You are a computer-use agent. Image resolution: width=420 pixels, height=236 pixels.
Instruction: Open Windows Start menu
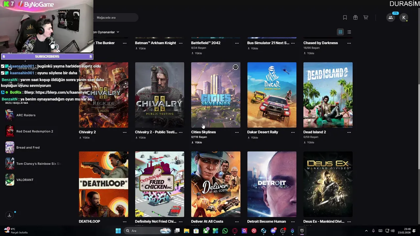[x=118, y=231]
